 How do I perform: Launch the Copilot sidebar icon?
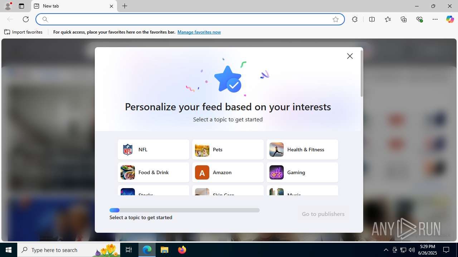(x=450, y=19)
